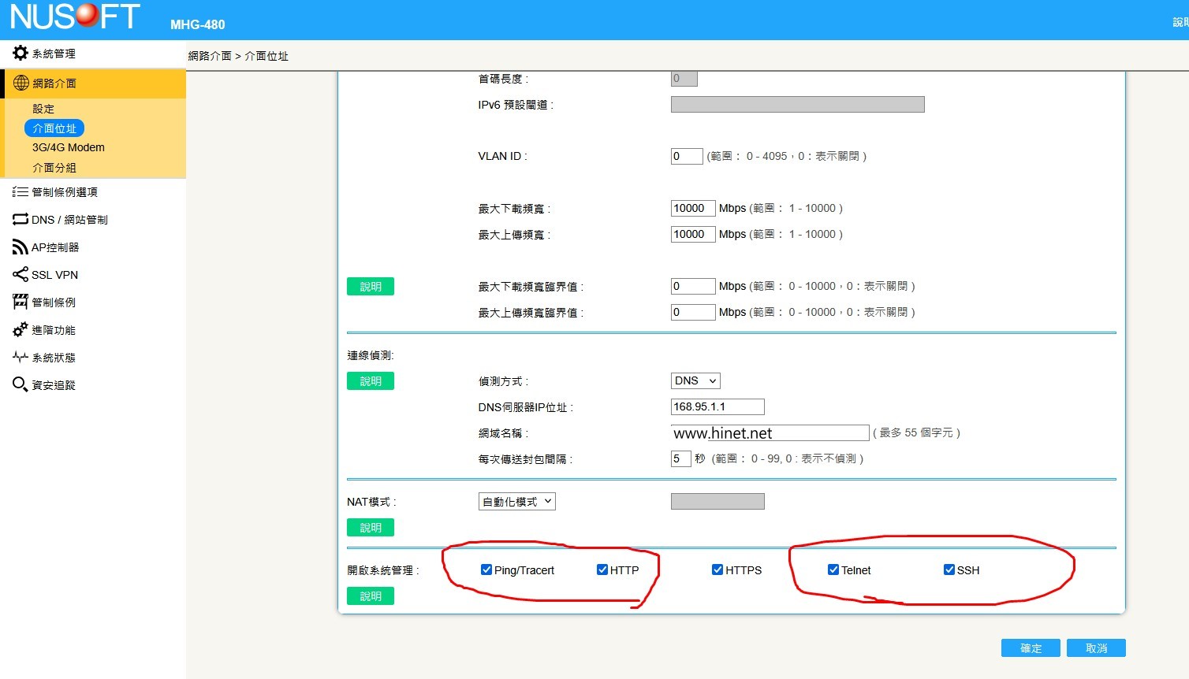Click the DNS / 網站管制 icon

[20, 219]
